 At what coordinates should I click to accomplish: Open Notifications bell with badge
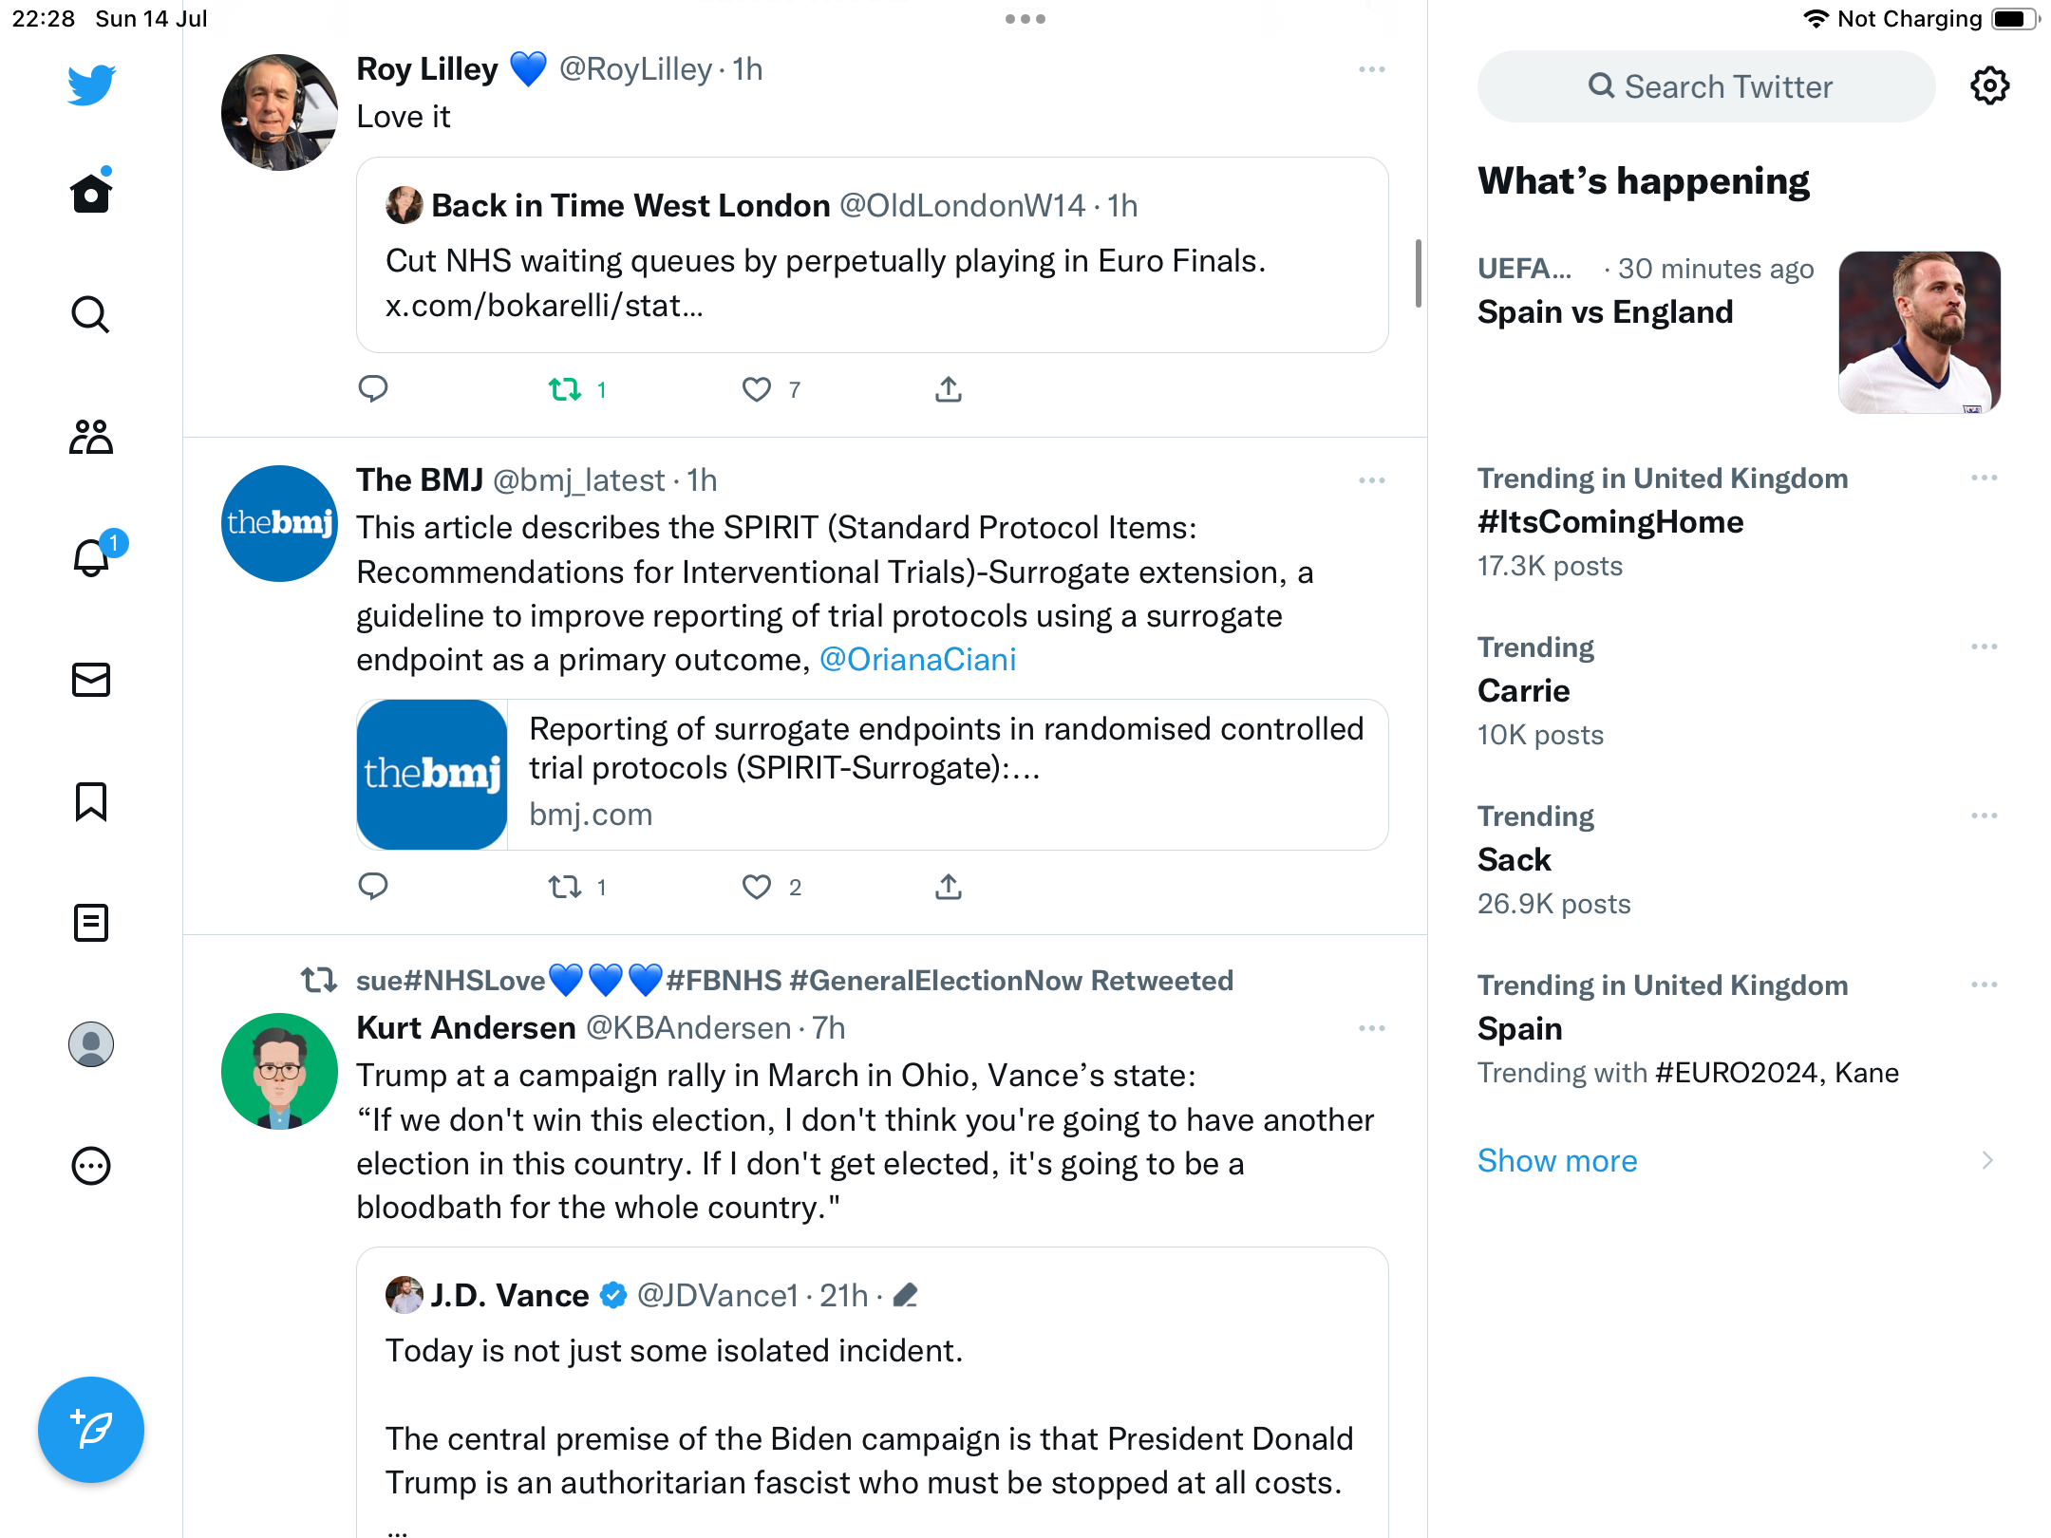coord(93,557)
